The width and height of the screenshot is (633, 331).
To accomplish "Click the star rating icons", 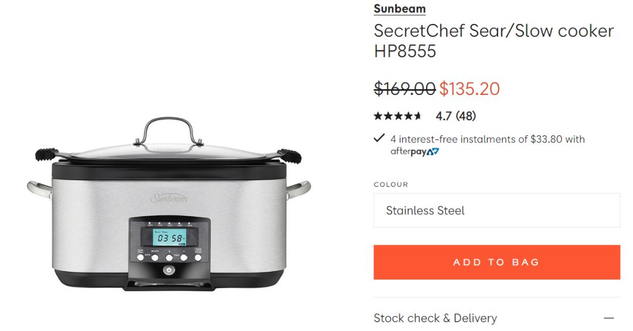I will point(397,116).
